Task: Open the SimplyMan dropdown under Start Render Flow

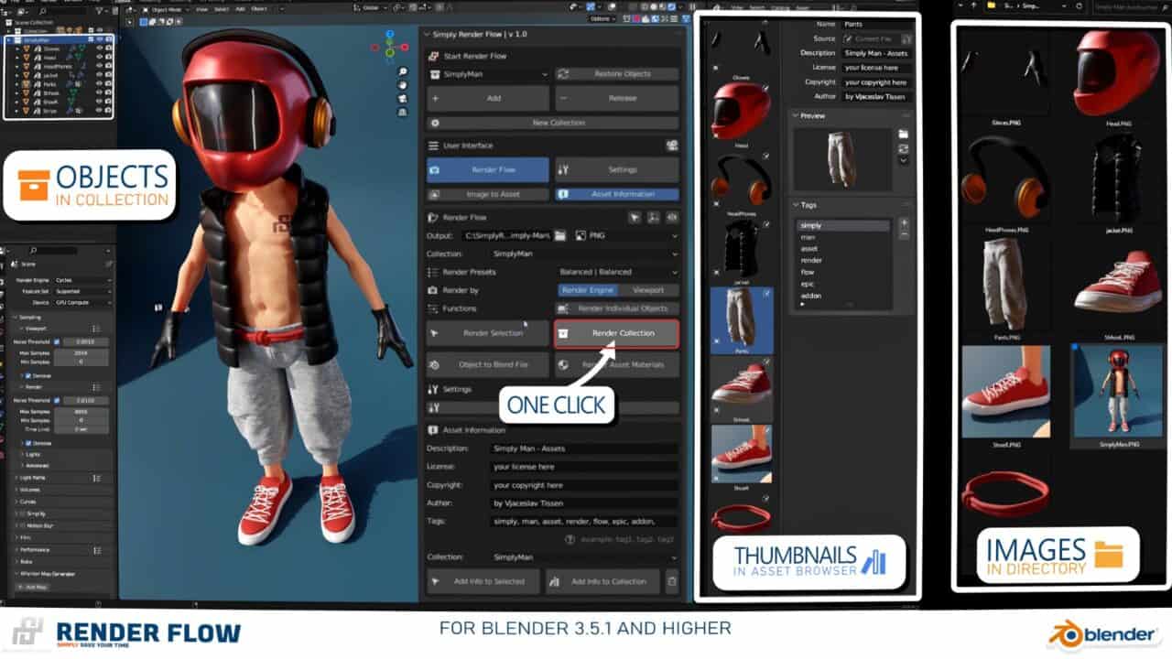Action: [x=488, y=74]
